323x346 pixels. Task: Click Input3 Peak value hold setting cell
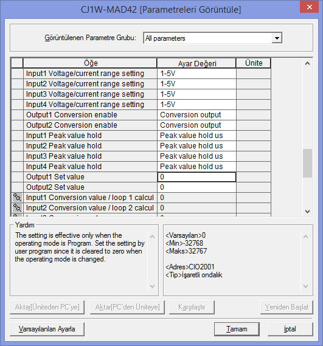pyautogui.click(x=196, y=156)
